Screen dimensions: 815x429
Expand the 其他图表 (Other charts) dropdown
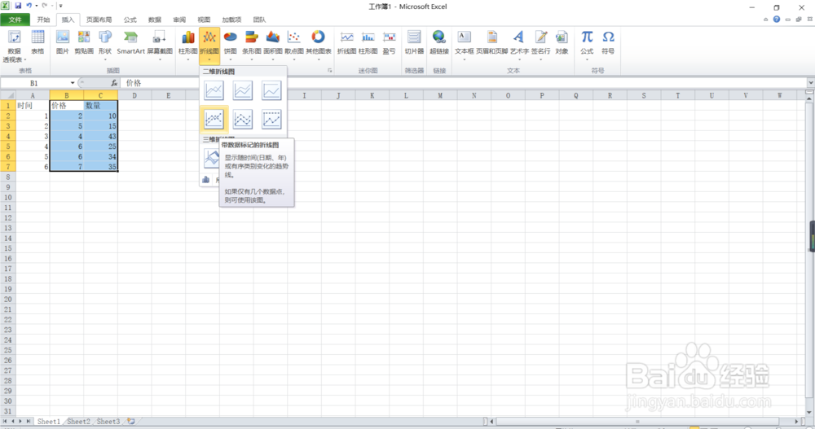click(319, 59)
